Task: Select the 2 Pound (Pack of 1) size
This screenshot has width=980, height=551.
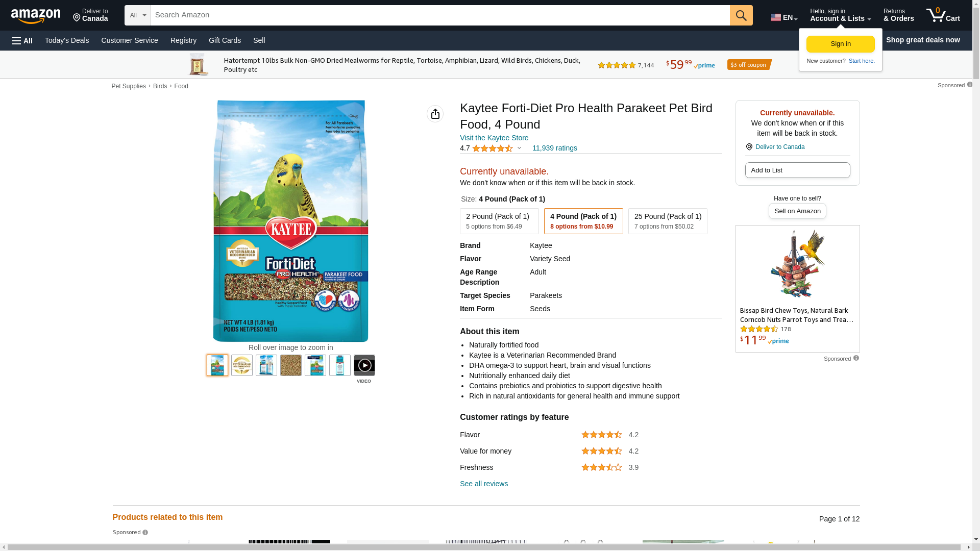Action: coord(499,221)
